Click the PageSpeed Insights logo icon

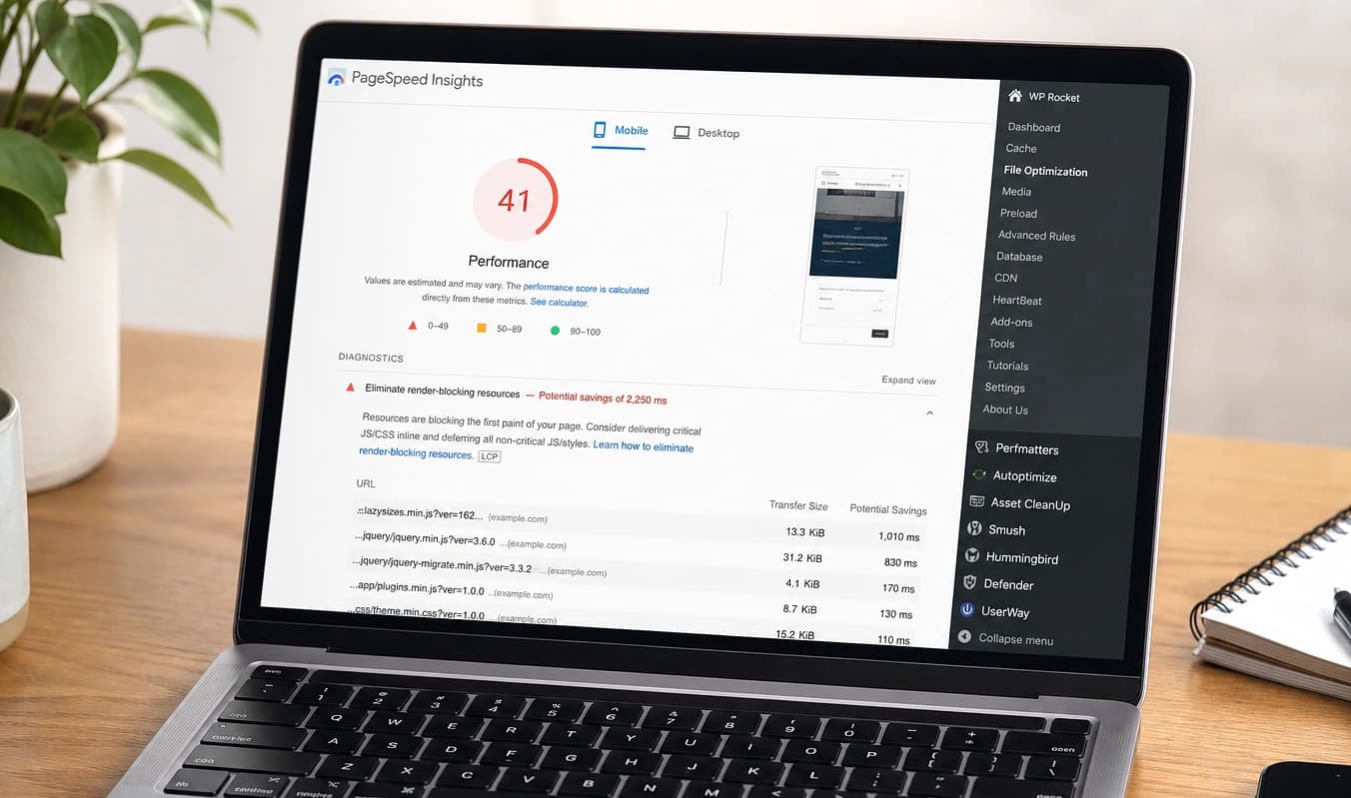point(336,78)
